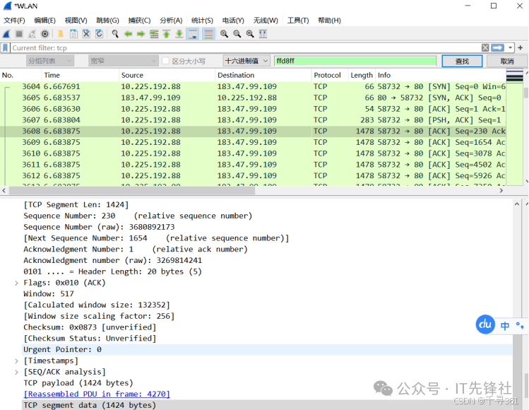Go back to previous packet arrow
The width and height of the screenshot is (529, 410).
point(128,34)
